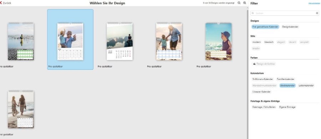Click the red Zurück back arrow
Viewport: 321px width, 139px height.
pos(1,3)
